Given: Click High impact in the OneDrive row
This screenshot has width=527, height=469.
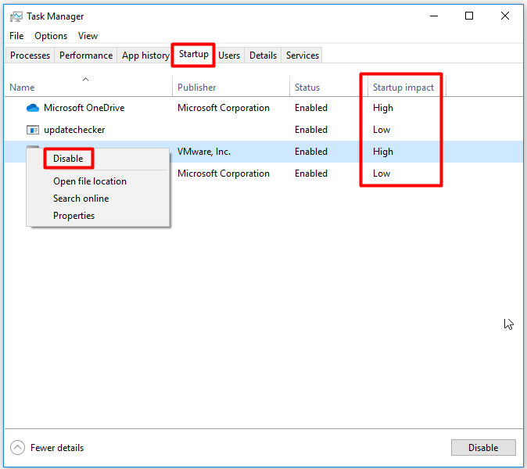Looking at the screenshot, I should (x=383, y=108).
